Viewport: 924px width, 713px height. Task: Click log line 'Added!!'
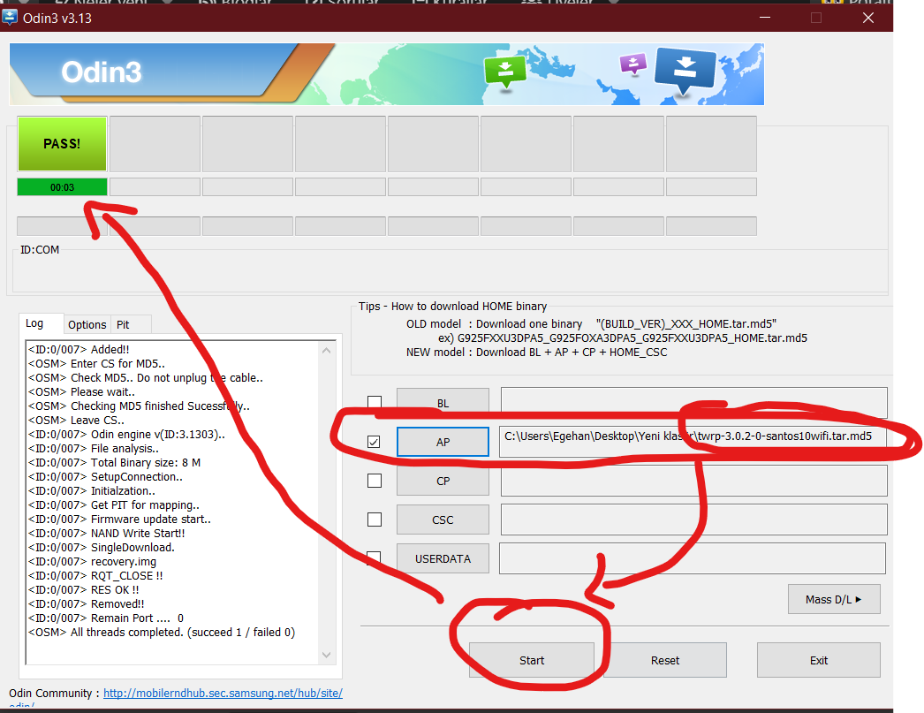pyautogui.click(x=79, y=349)
